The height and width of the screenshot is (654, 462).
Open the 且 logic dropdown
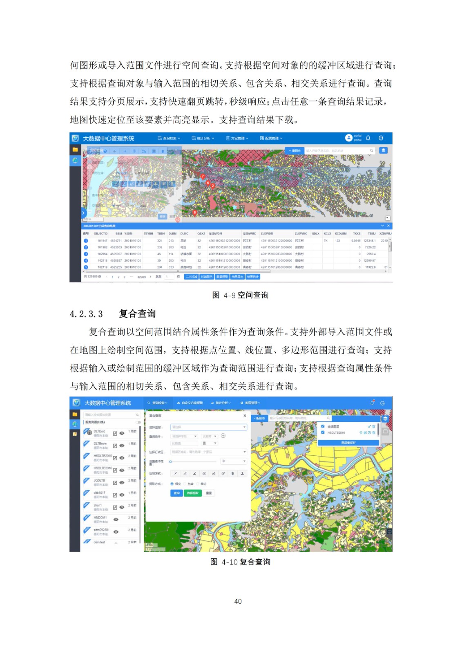click(210, 443)
